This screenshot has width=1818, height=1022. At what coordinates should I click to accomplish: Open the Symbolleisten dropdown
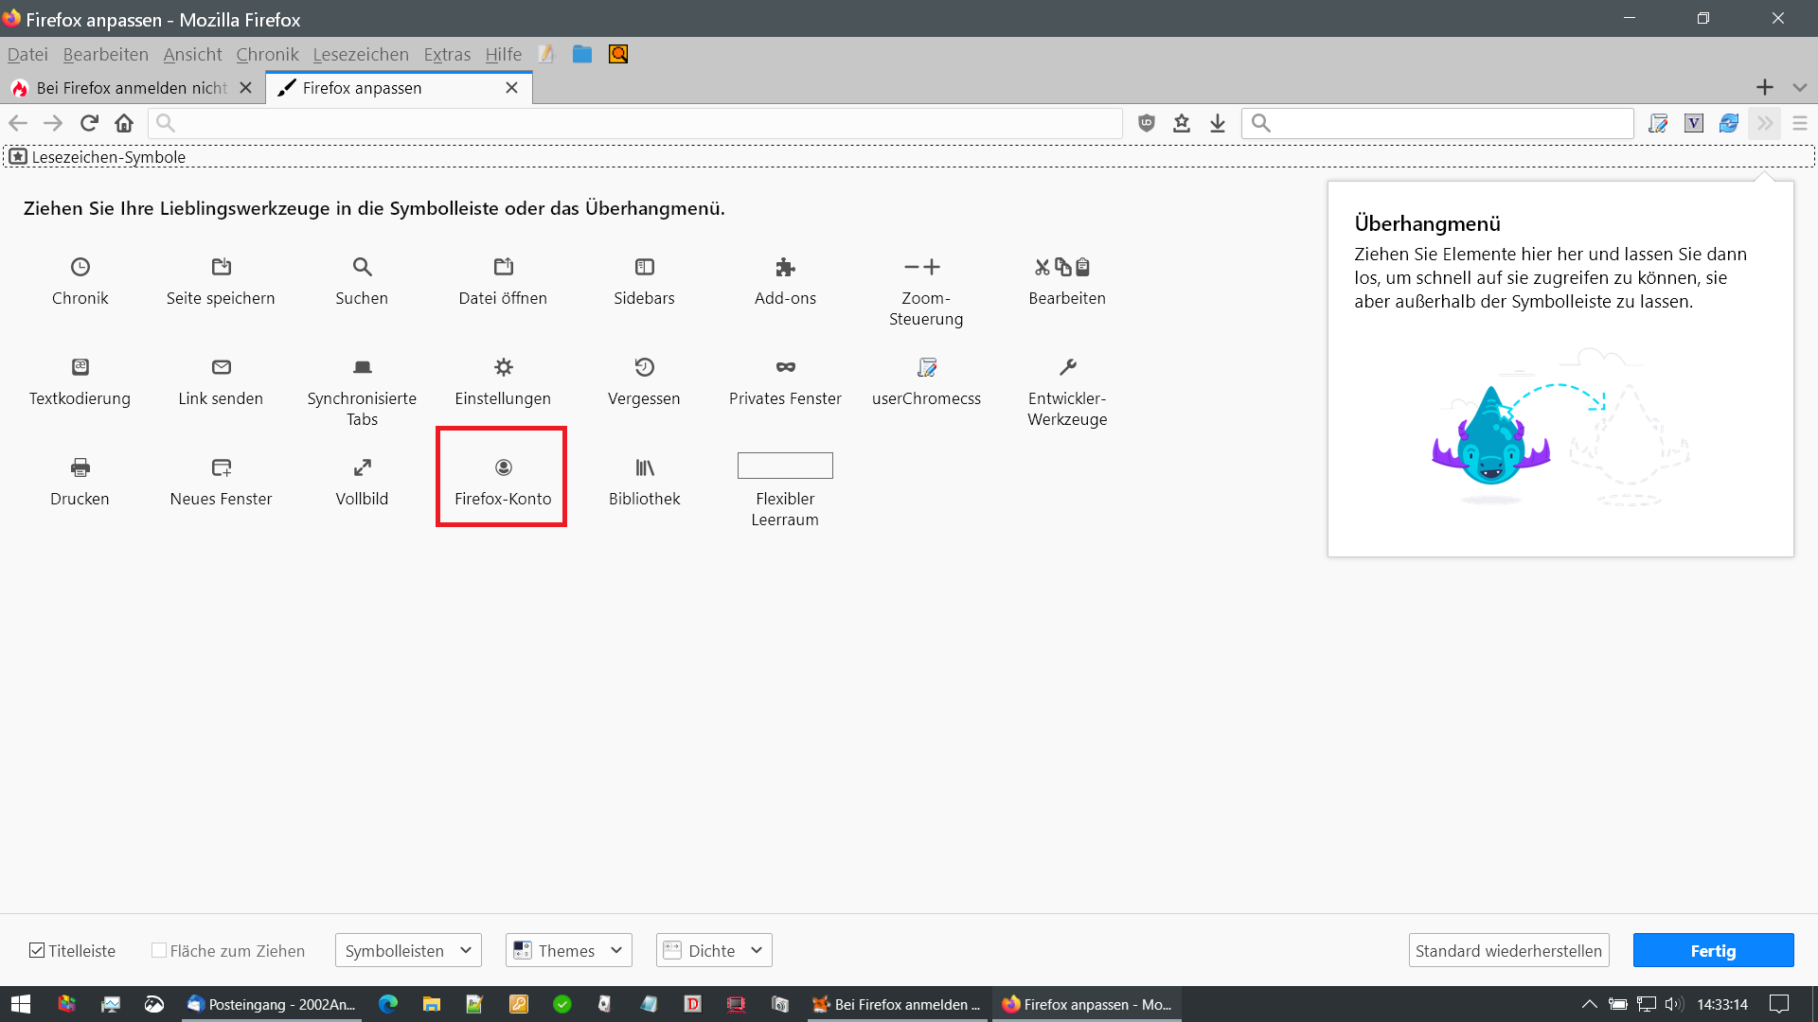click(x=408, y=950)
